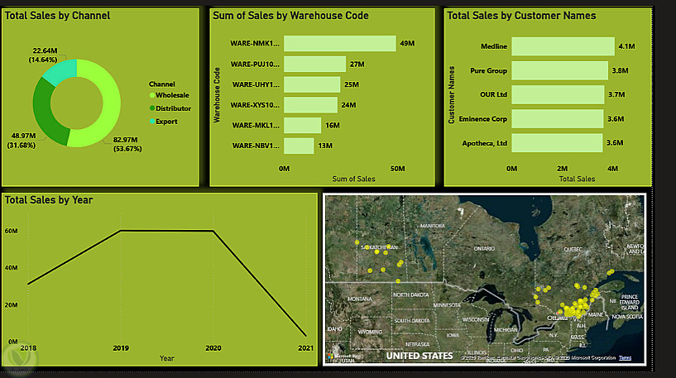
Task: Click the 2021 label on year axis
Action: tap(305, 348)
